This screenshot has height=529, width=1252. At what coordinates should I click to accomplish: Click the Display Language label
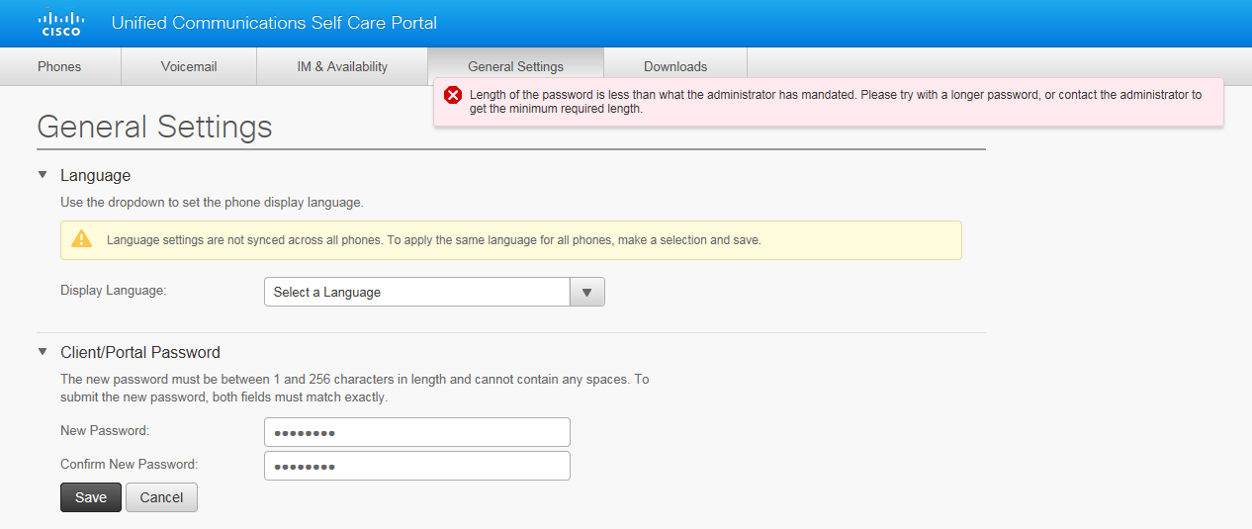(114, 291)
